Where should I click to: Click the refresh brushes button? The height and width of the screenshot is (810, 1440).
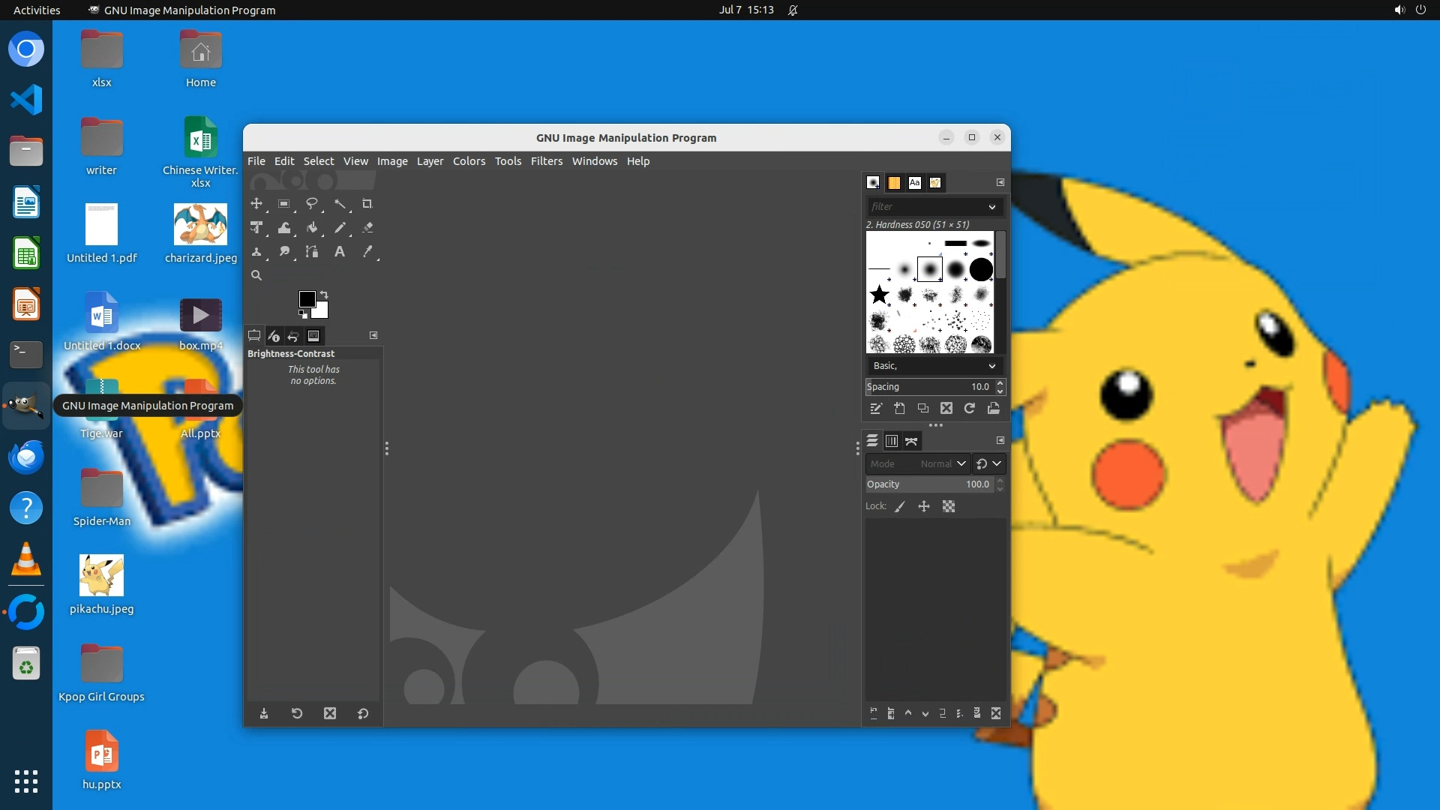click(x=970, y=409)
